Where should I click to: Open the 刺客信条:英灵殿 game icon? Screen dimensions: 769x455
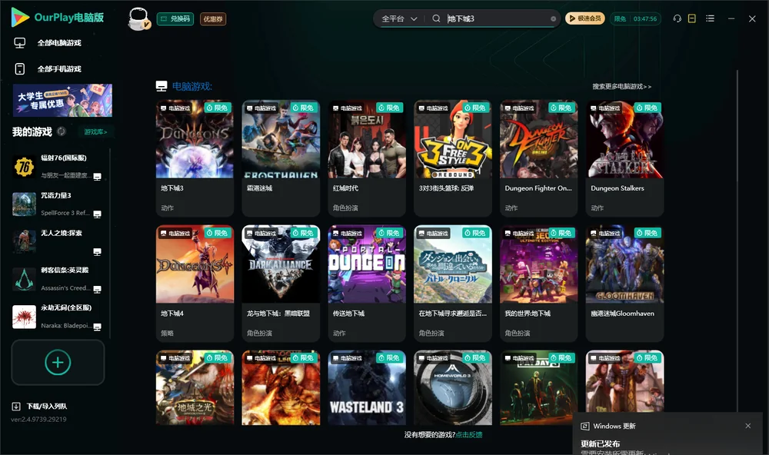24,280
